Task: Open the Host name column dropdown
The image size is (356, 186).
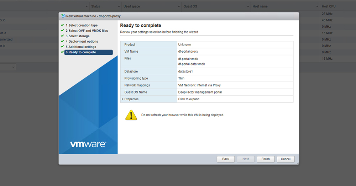Action: click(x=317, y=6)
